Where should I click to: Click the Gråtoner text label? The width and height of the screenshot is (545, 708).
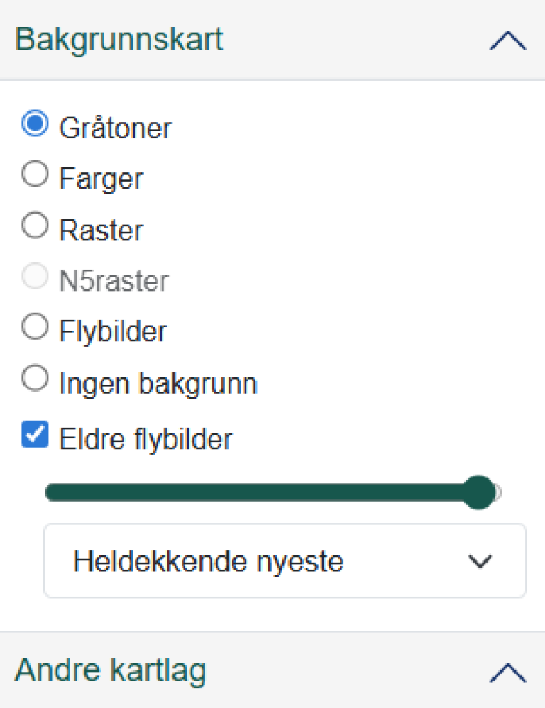116,128
